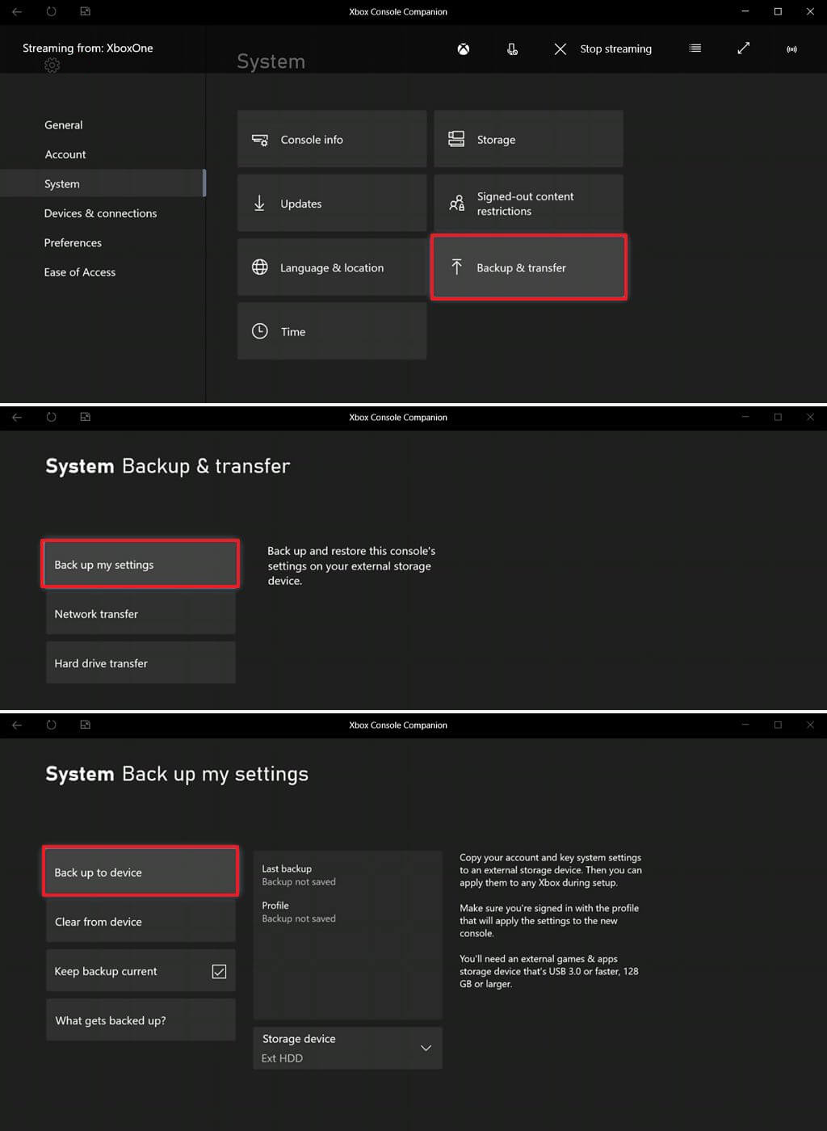Open the Console info tile
This screenshot has width=827, height=1131.
[x=332, y=139]
